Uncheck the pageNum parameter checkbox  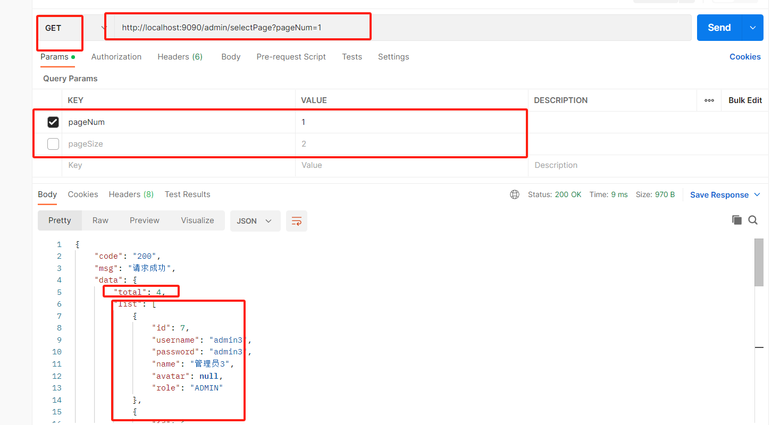coord(53,122)
